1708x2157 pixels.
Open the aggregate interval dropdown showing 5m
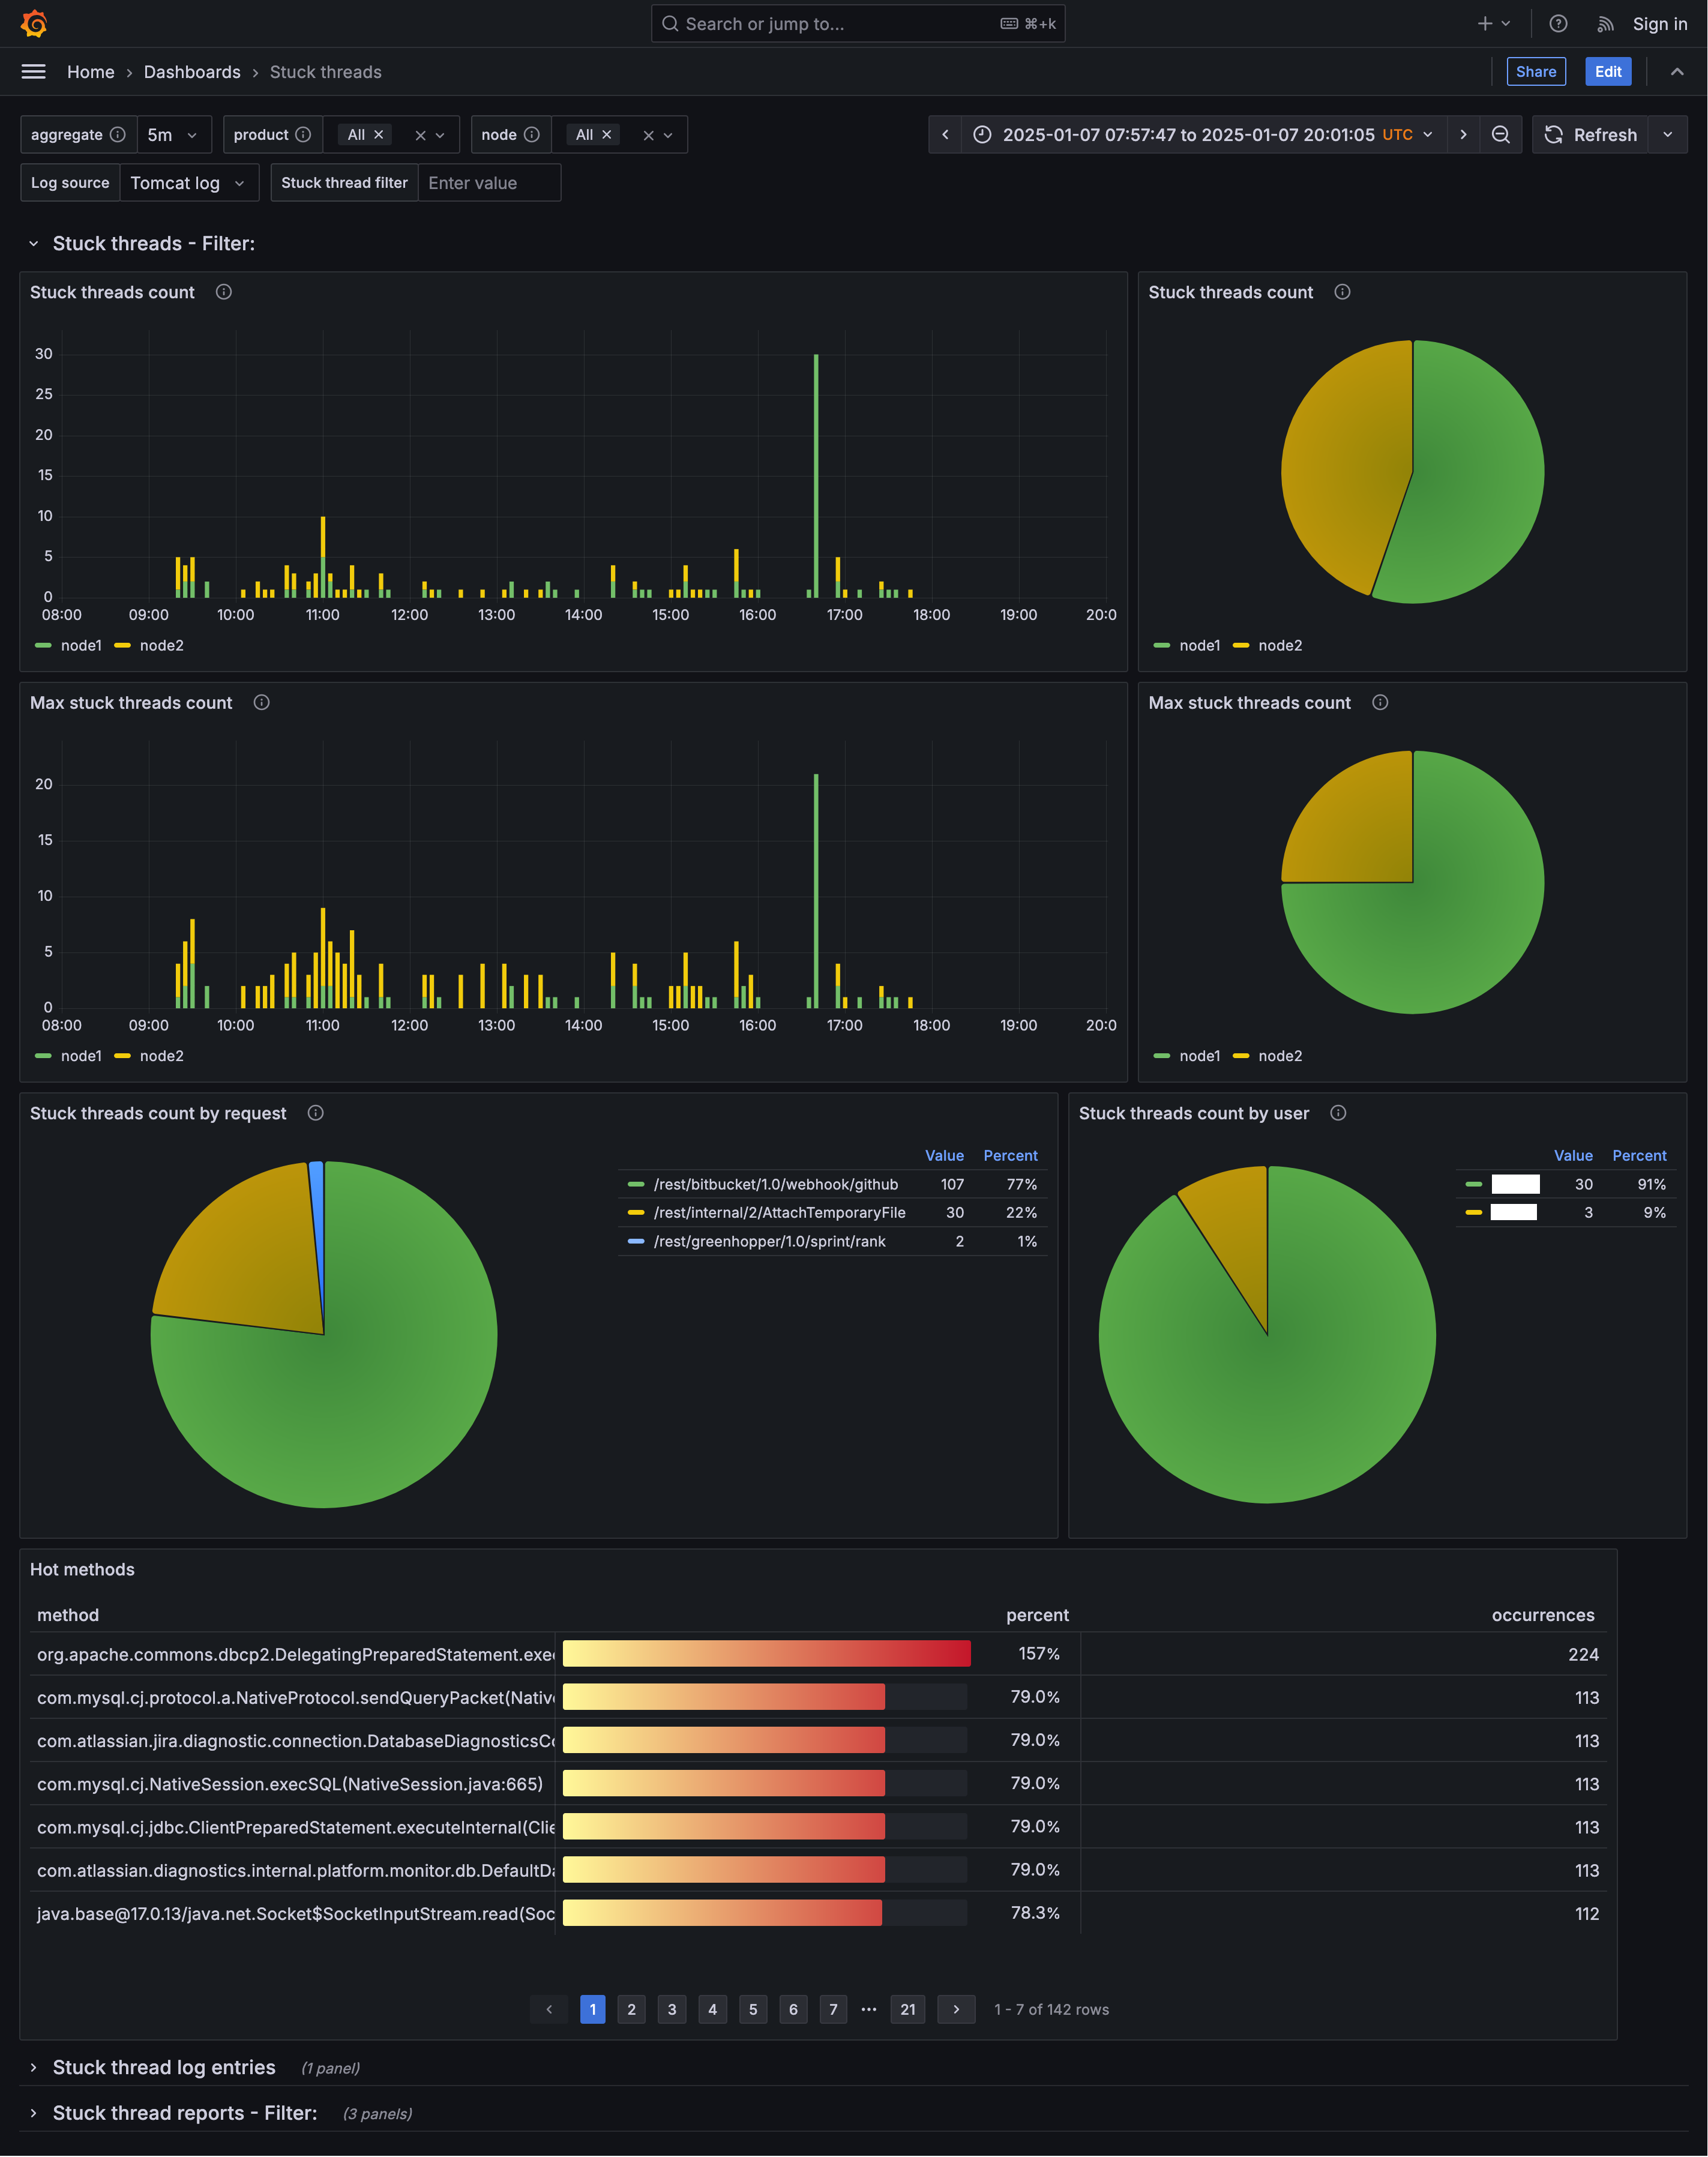[x=174, y=134]
